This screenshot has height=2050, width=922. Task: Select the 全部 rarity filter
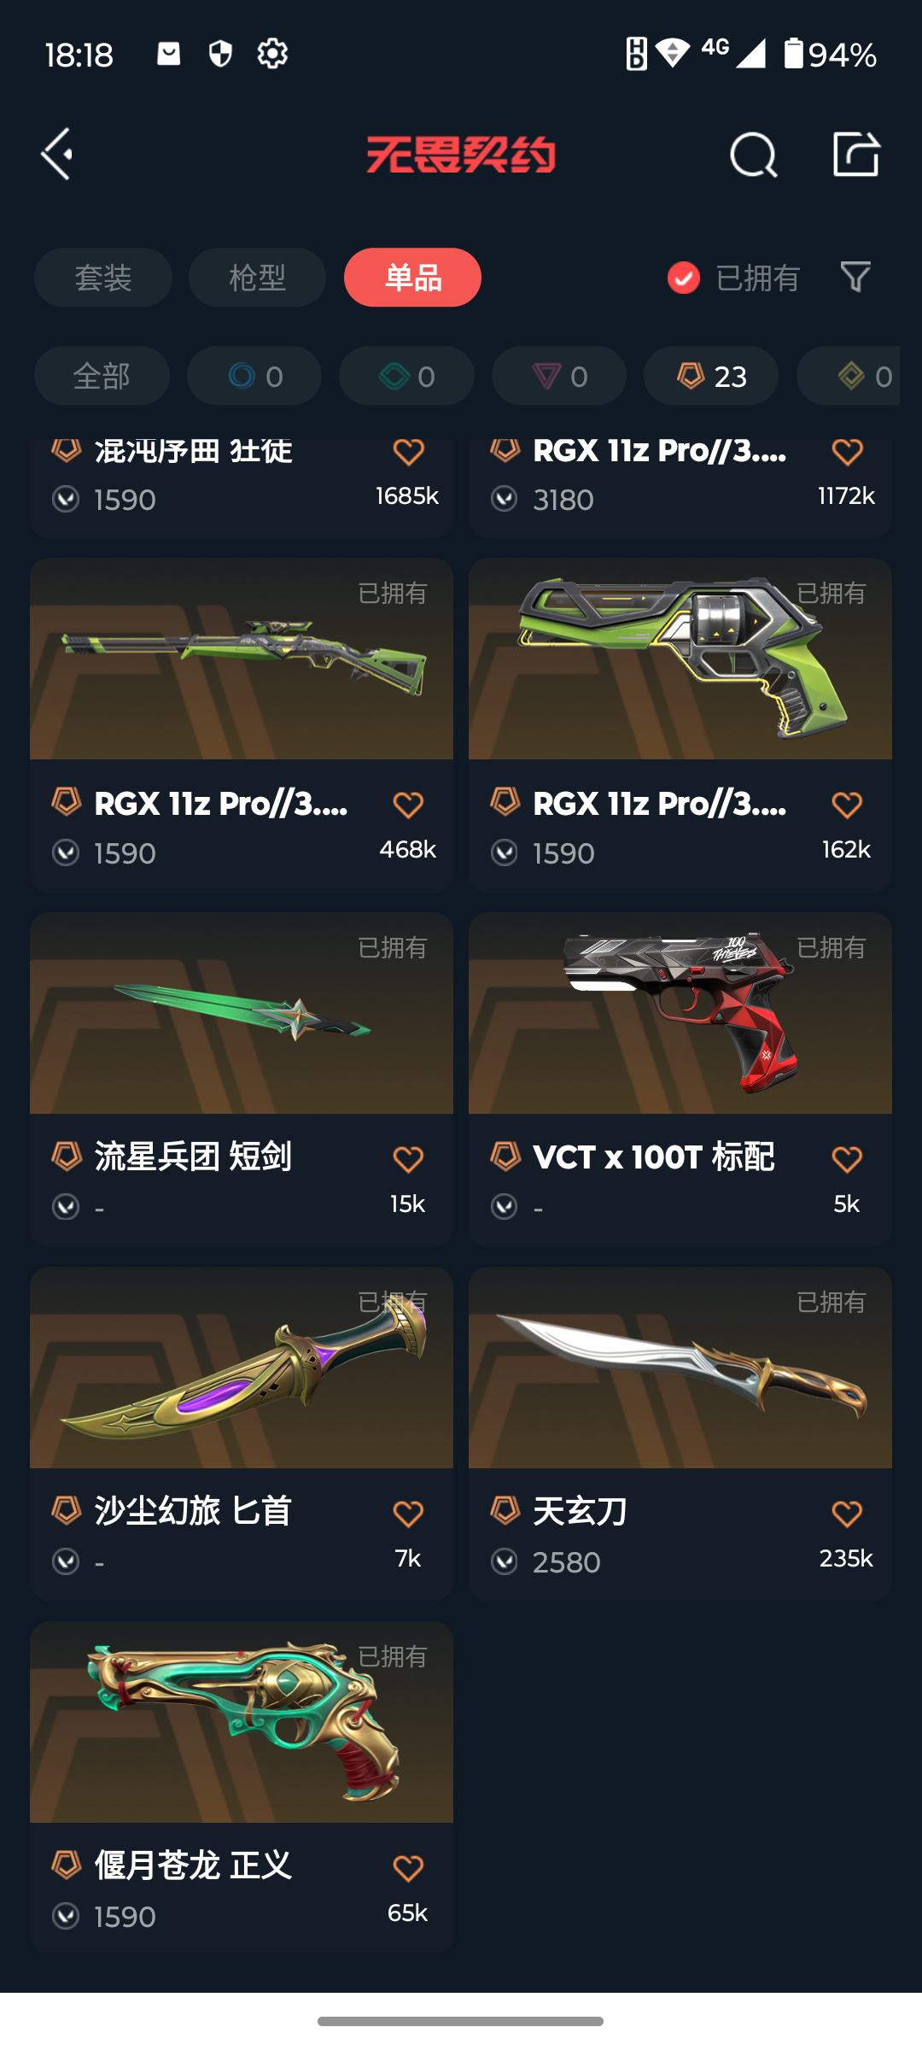pyautogui.click(x=102, y=376)
